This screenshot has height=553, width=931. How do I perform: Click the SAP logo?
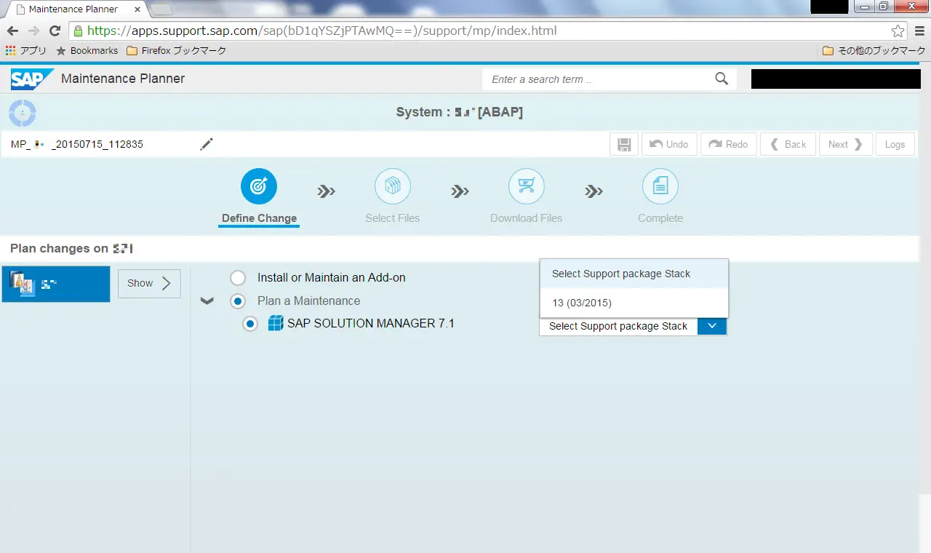tap(31, 79)
